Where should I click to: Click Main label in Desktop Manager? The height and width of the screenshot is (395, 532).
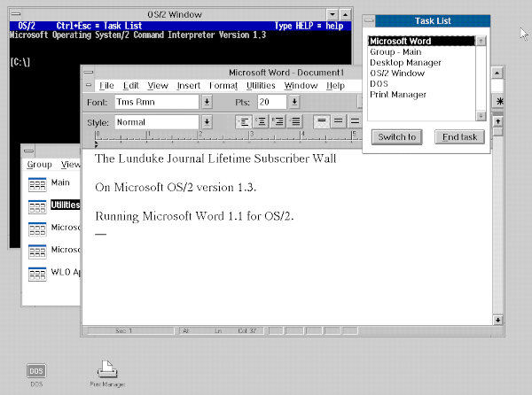click(x=60, y=182)
